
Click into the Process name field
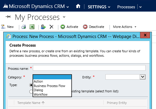coord(89,68)
